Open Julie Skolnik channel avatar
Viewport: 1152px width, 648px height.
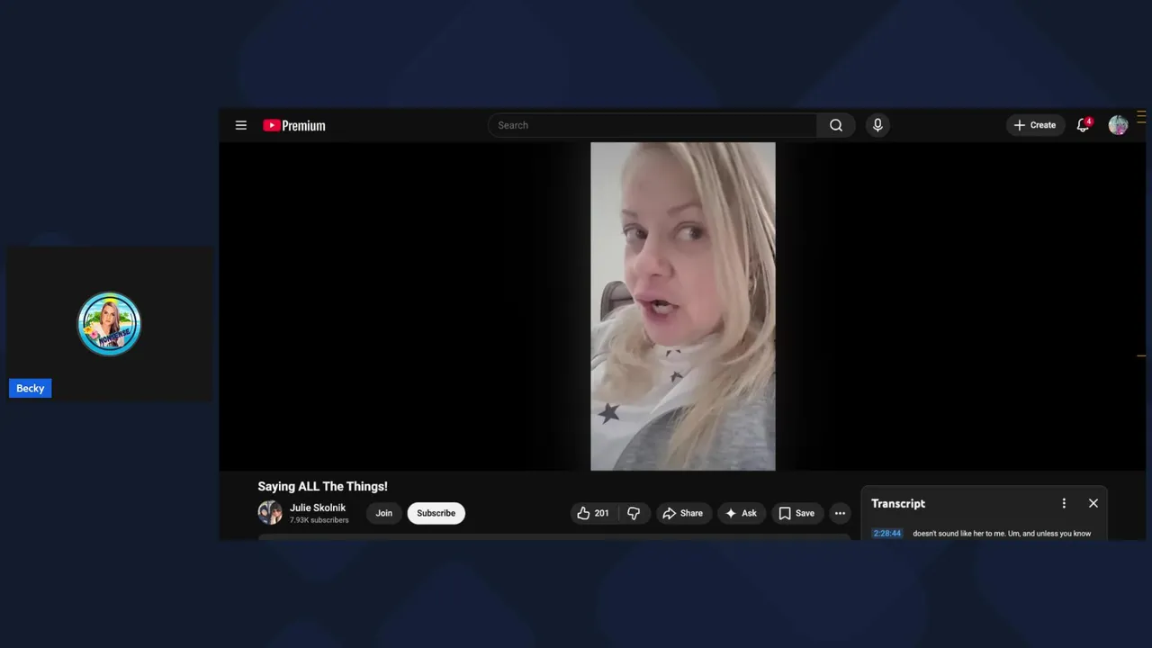tap(270, 513)
